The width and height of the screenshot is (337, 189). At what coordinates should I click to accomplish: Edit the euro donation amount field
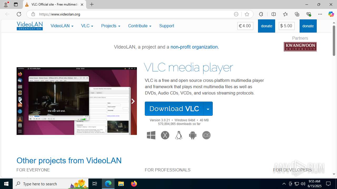pyautogui.click(x=245, y=26)
